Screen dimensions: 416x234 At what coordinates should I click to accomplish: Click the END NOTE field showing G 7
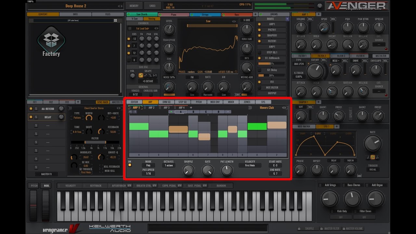click(x=275, y=174)
